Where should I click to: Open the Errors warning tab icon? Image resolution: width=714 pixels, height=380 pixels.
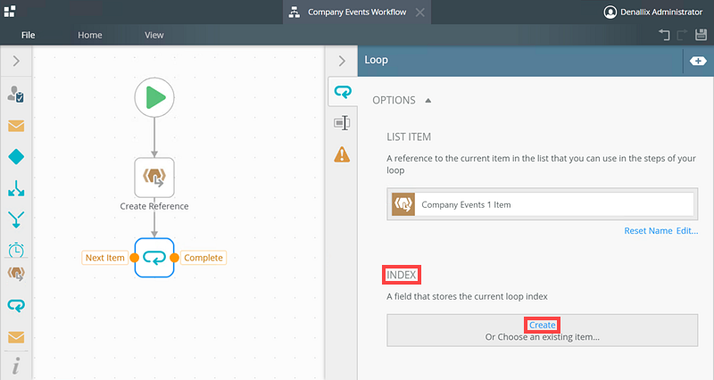(x=342, y=154)
